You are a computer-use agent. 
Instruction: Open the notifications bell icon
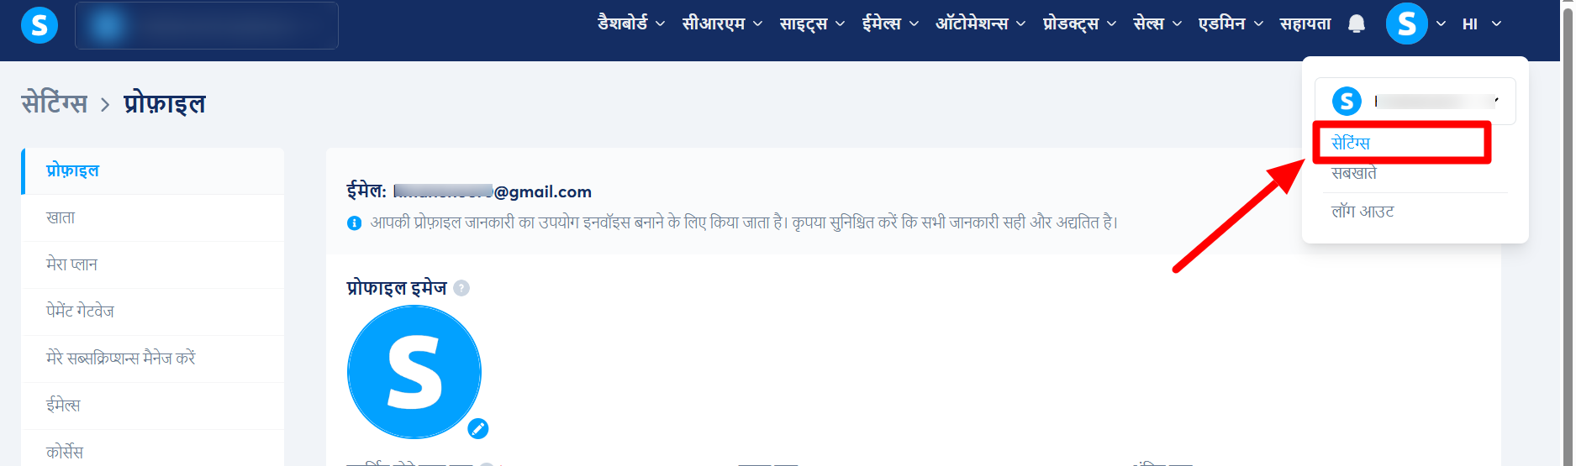point(1357,24)
